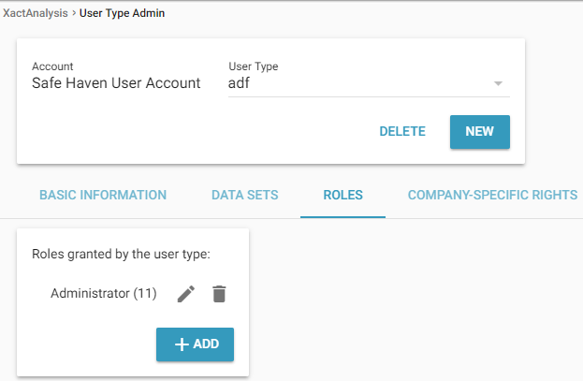Click the ADD role button label
The width and height of the screenshot is (583, 381).
point(206,344)
